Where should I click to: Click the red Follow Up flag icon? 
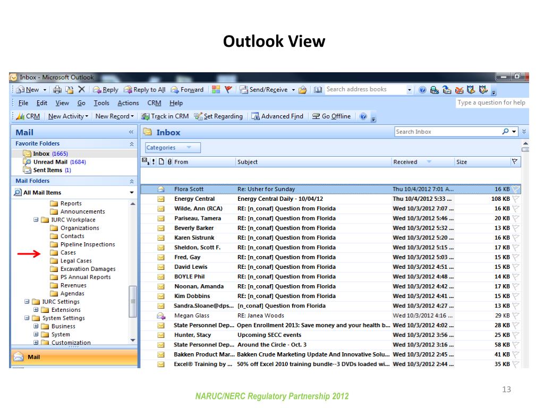coord(228,89)
